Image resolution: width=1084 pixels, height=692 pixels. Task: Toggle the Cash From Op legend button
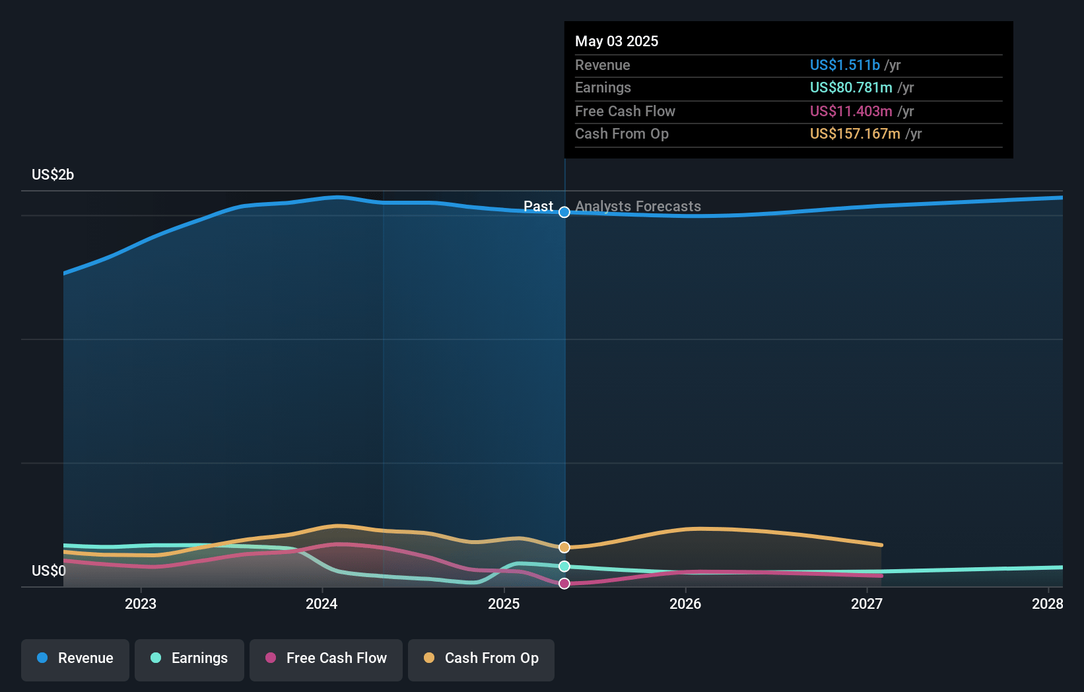click(x=481, y=660)
